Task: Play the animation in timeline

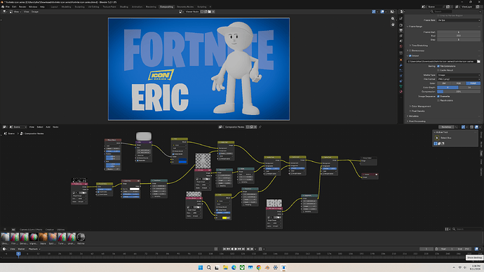Action: [236, 249]
